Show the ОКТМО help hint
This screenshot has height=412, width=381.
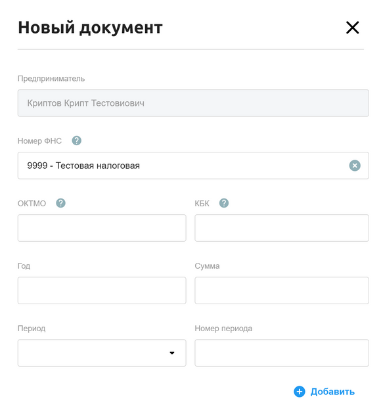tap(60, 203)
